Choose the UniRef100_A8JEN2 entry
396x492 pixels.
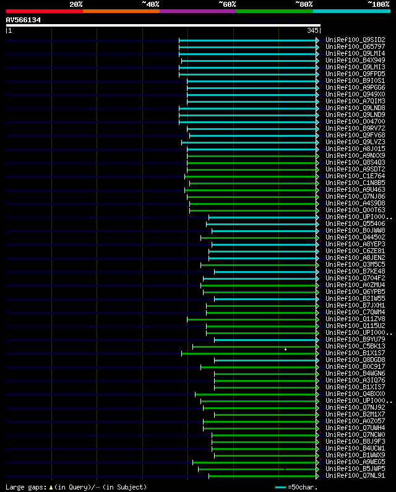tap(355, 258)
